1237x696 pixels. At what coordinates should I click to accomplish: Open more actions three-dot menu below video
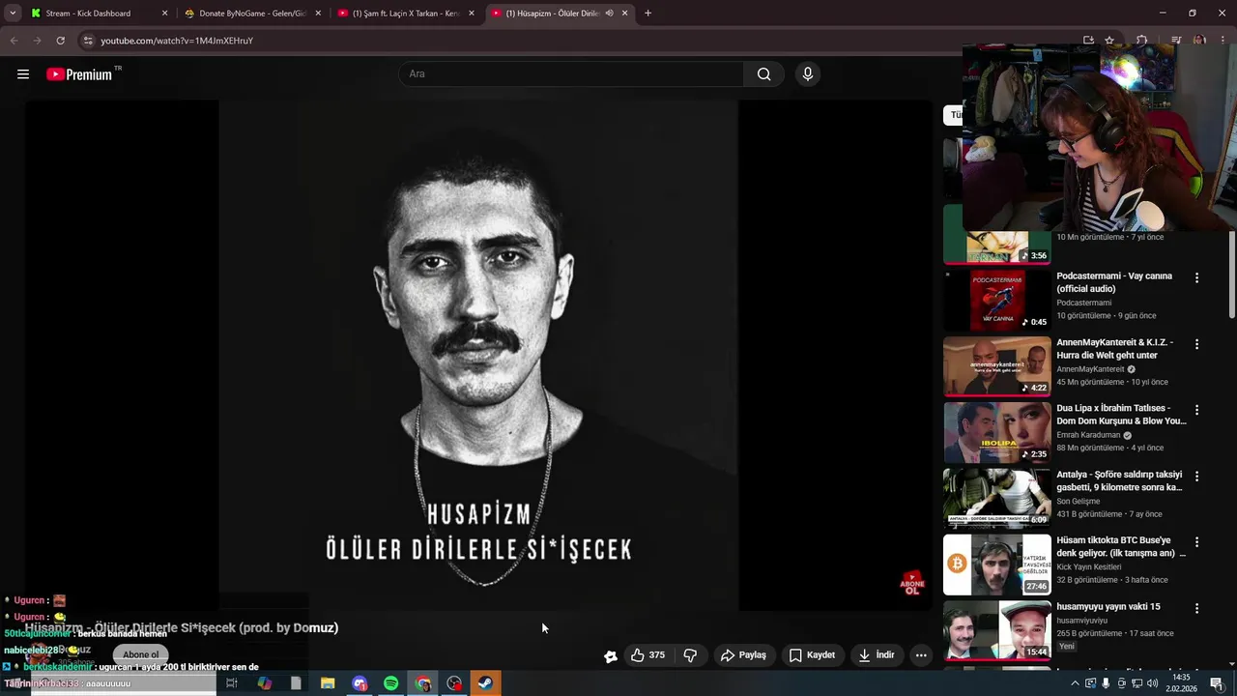921,655
